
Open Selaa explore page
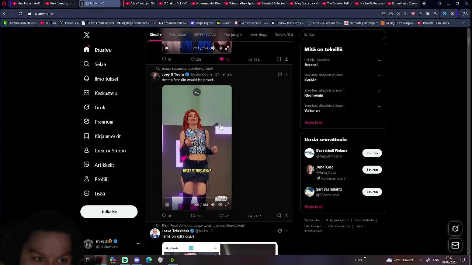point(95,64)
